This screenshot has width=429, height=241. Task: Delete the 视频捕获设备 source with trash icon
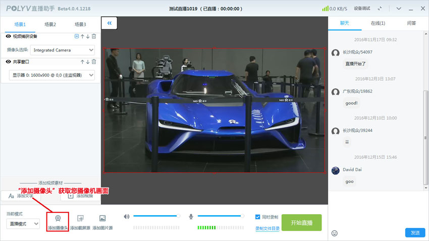[x=94, y=36]
